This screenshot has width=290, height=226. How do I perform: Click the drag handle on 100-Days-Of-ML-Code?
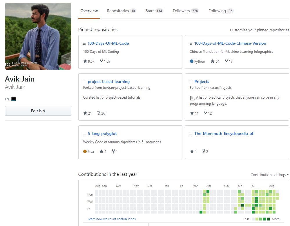point(84,44)
